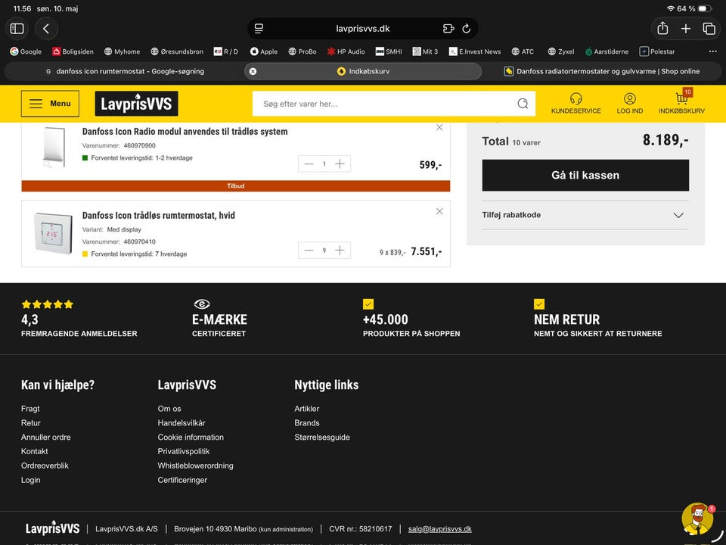The width and height of the screenshot is (726, 545).
Task: Open the chat assistant avatar
Action: click(x=697, y=519)
